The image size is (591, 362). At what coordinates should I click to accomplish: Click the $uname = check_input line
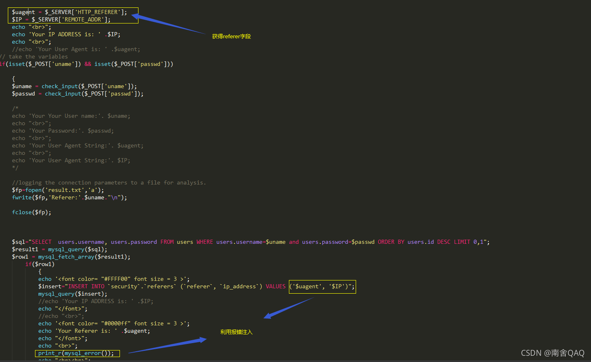[74, 86]
